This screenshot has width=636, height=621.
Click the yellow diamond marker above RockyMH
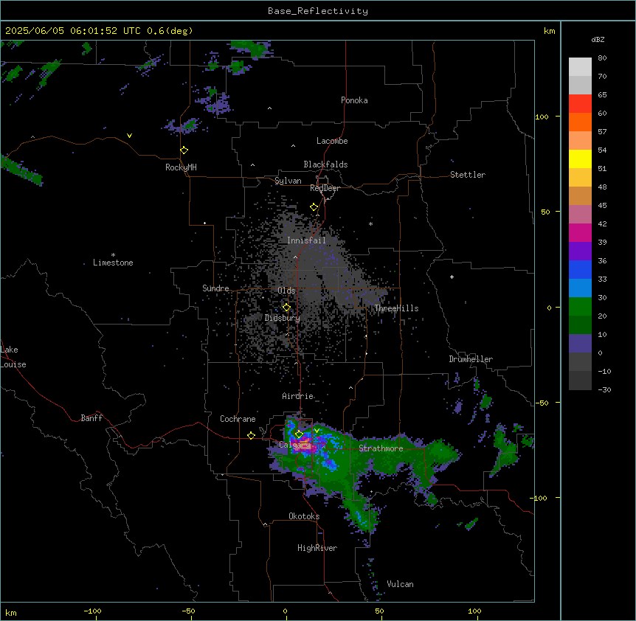pyautogui.click(x=184, y=150)
